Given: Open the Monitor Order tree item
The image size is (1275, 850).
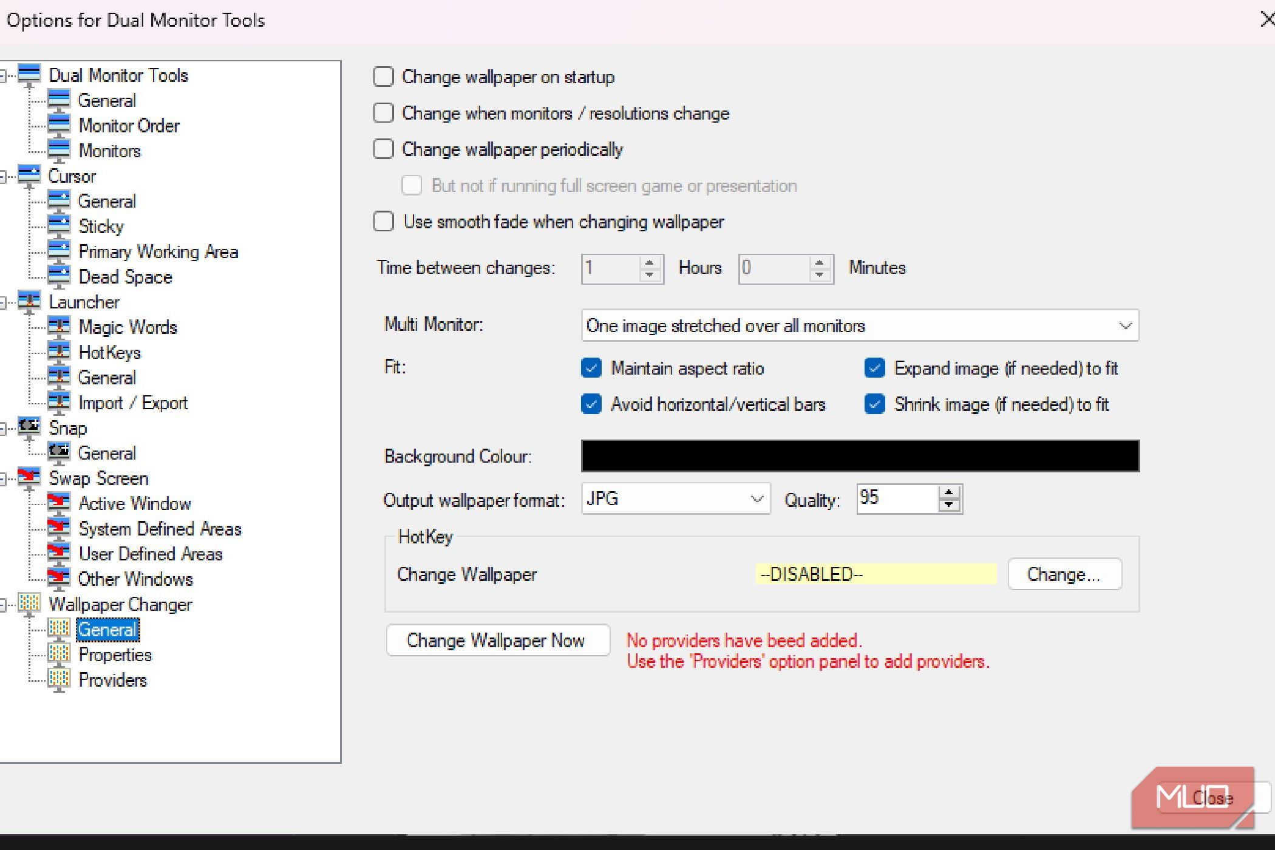Looking at the screenshot, I should click(129, 126).
